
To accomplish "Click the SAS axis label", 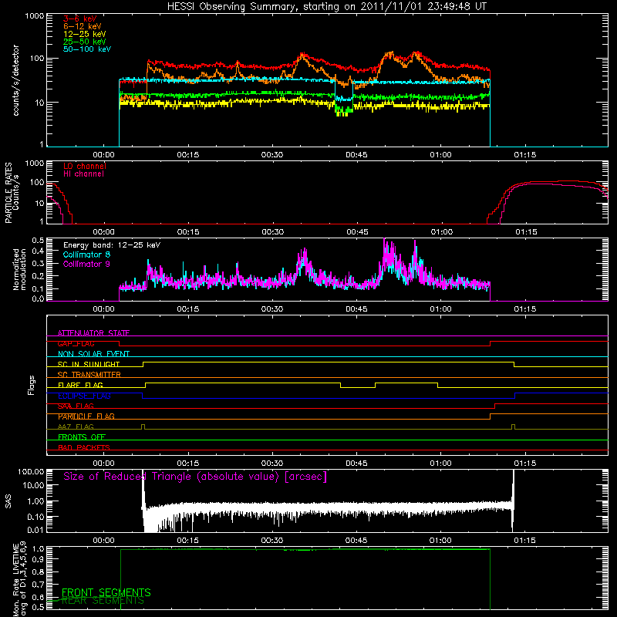I will [8, 501].
